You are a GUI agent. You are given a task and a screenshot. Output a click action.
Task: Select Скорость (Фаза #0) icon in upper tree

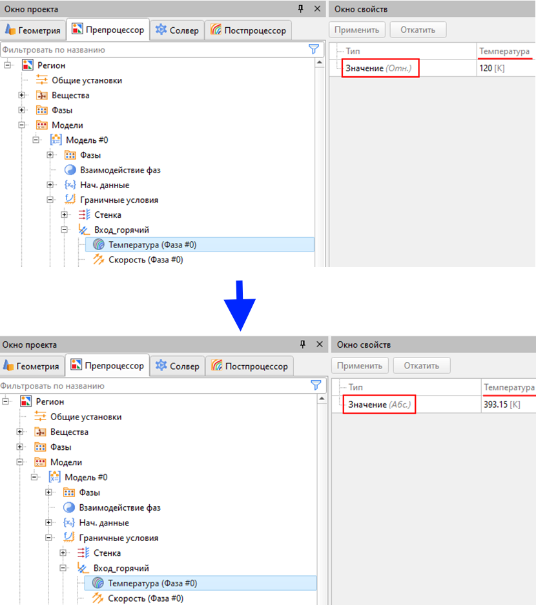click(x=99, y=259)
